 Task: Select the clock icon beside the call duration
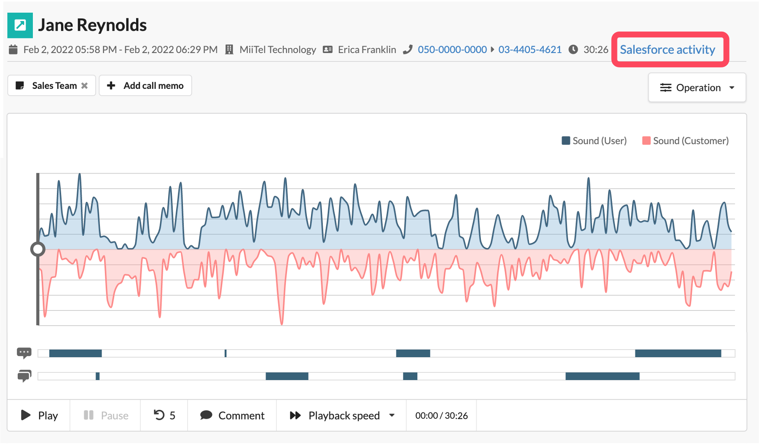point(573,50)
